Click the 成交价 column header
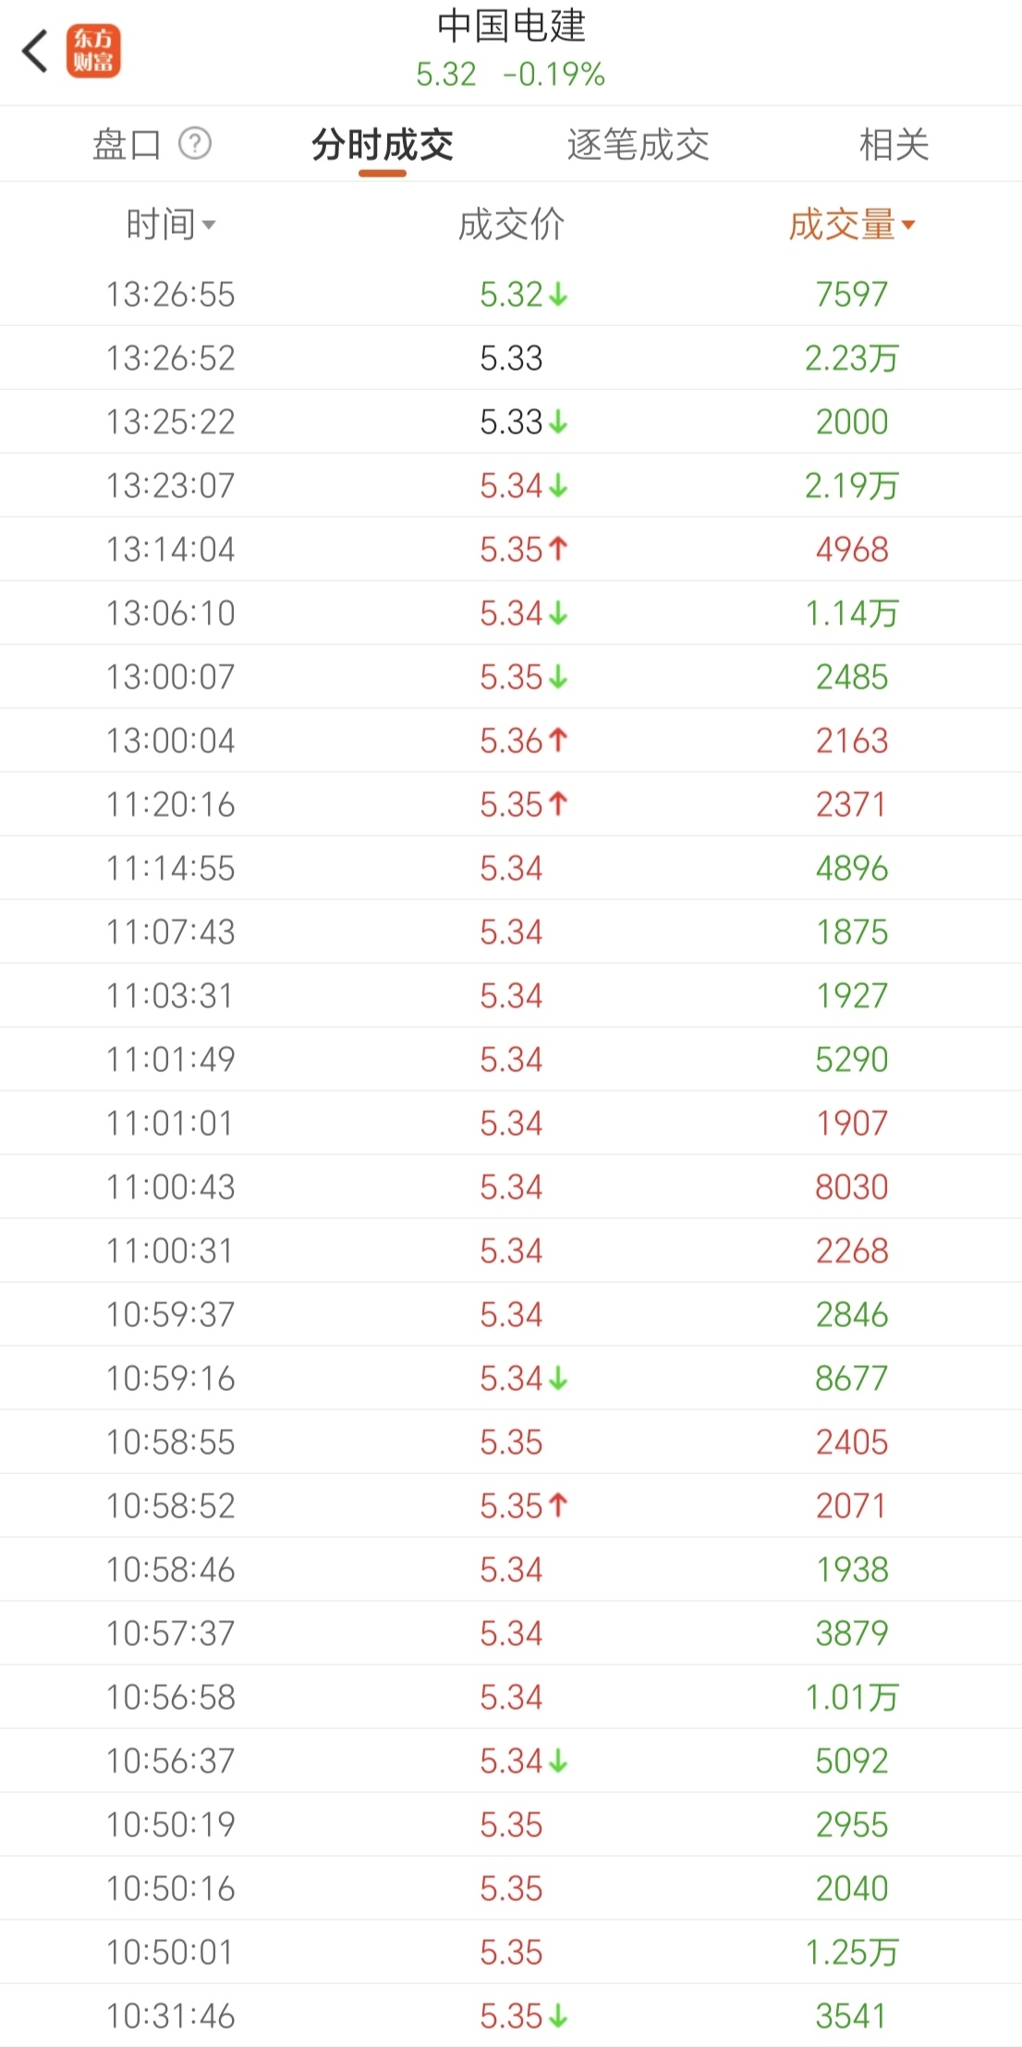Screen dimensions: 1022x2047 [511, 225]
